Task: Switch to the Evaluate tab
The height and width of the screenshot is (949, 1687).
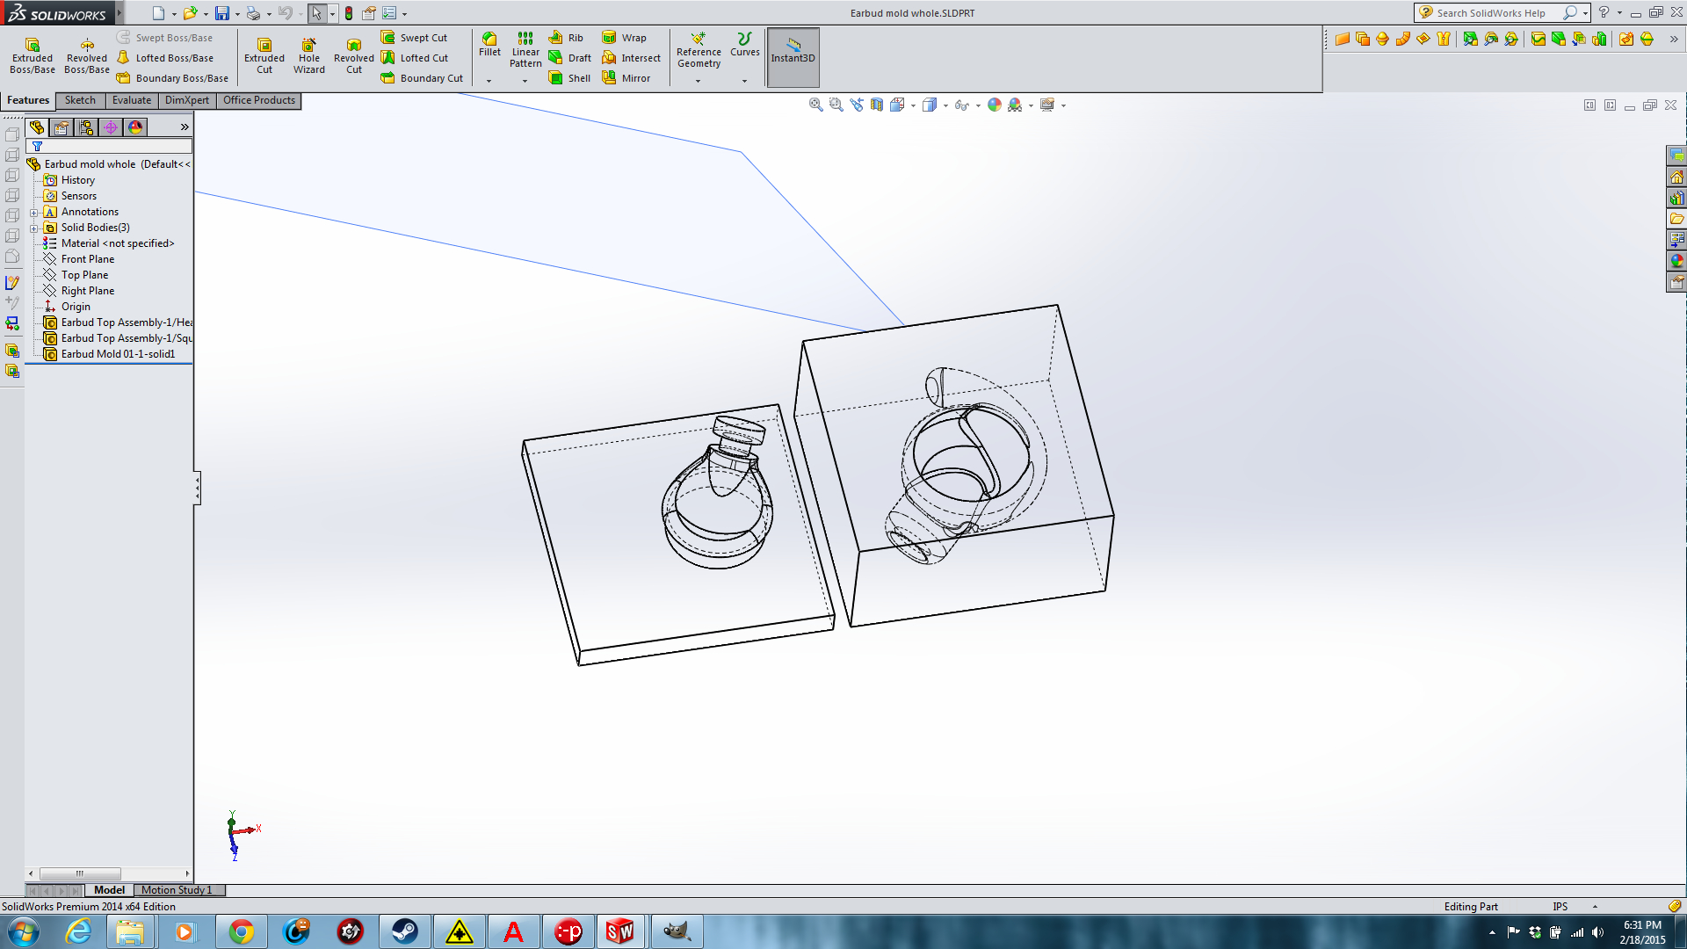Action: point(132,101)
